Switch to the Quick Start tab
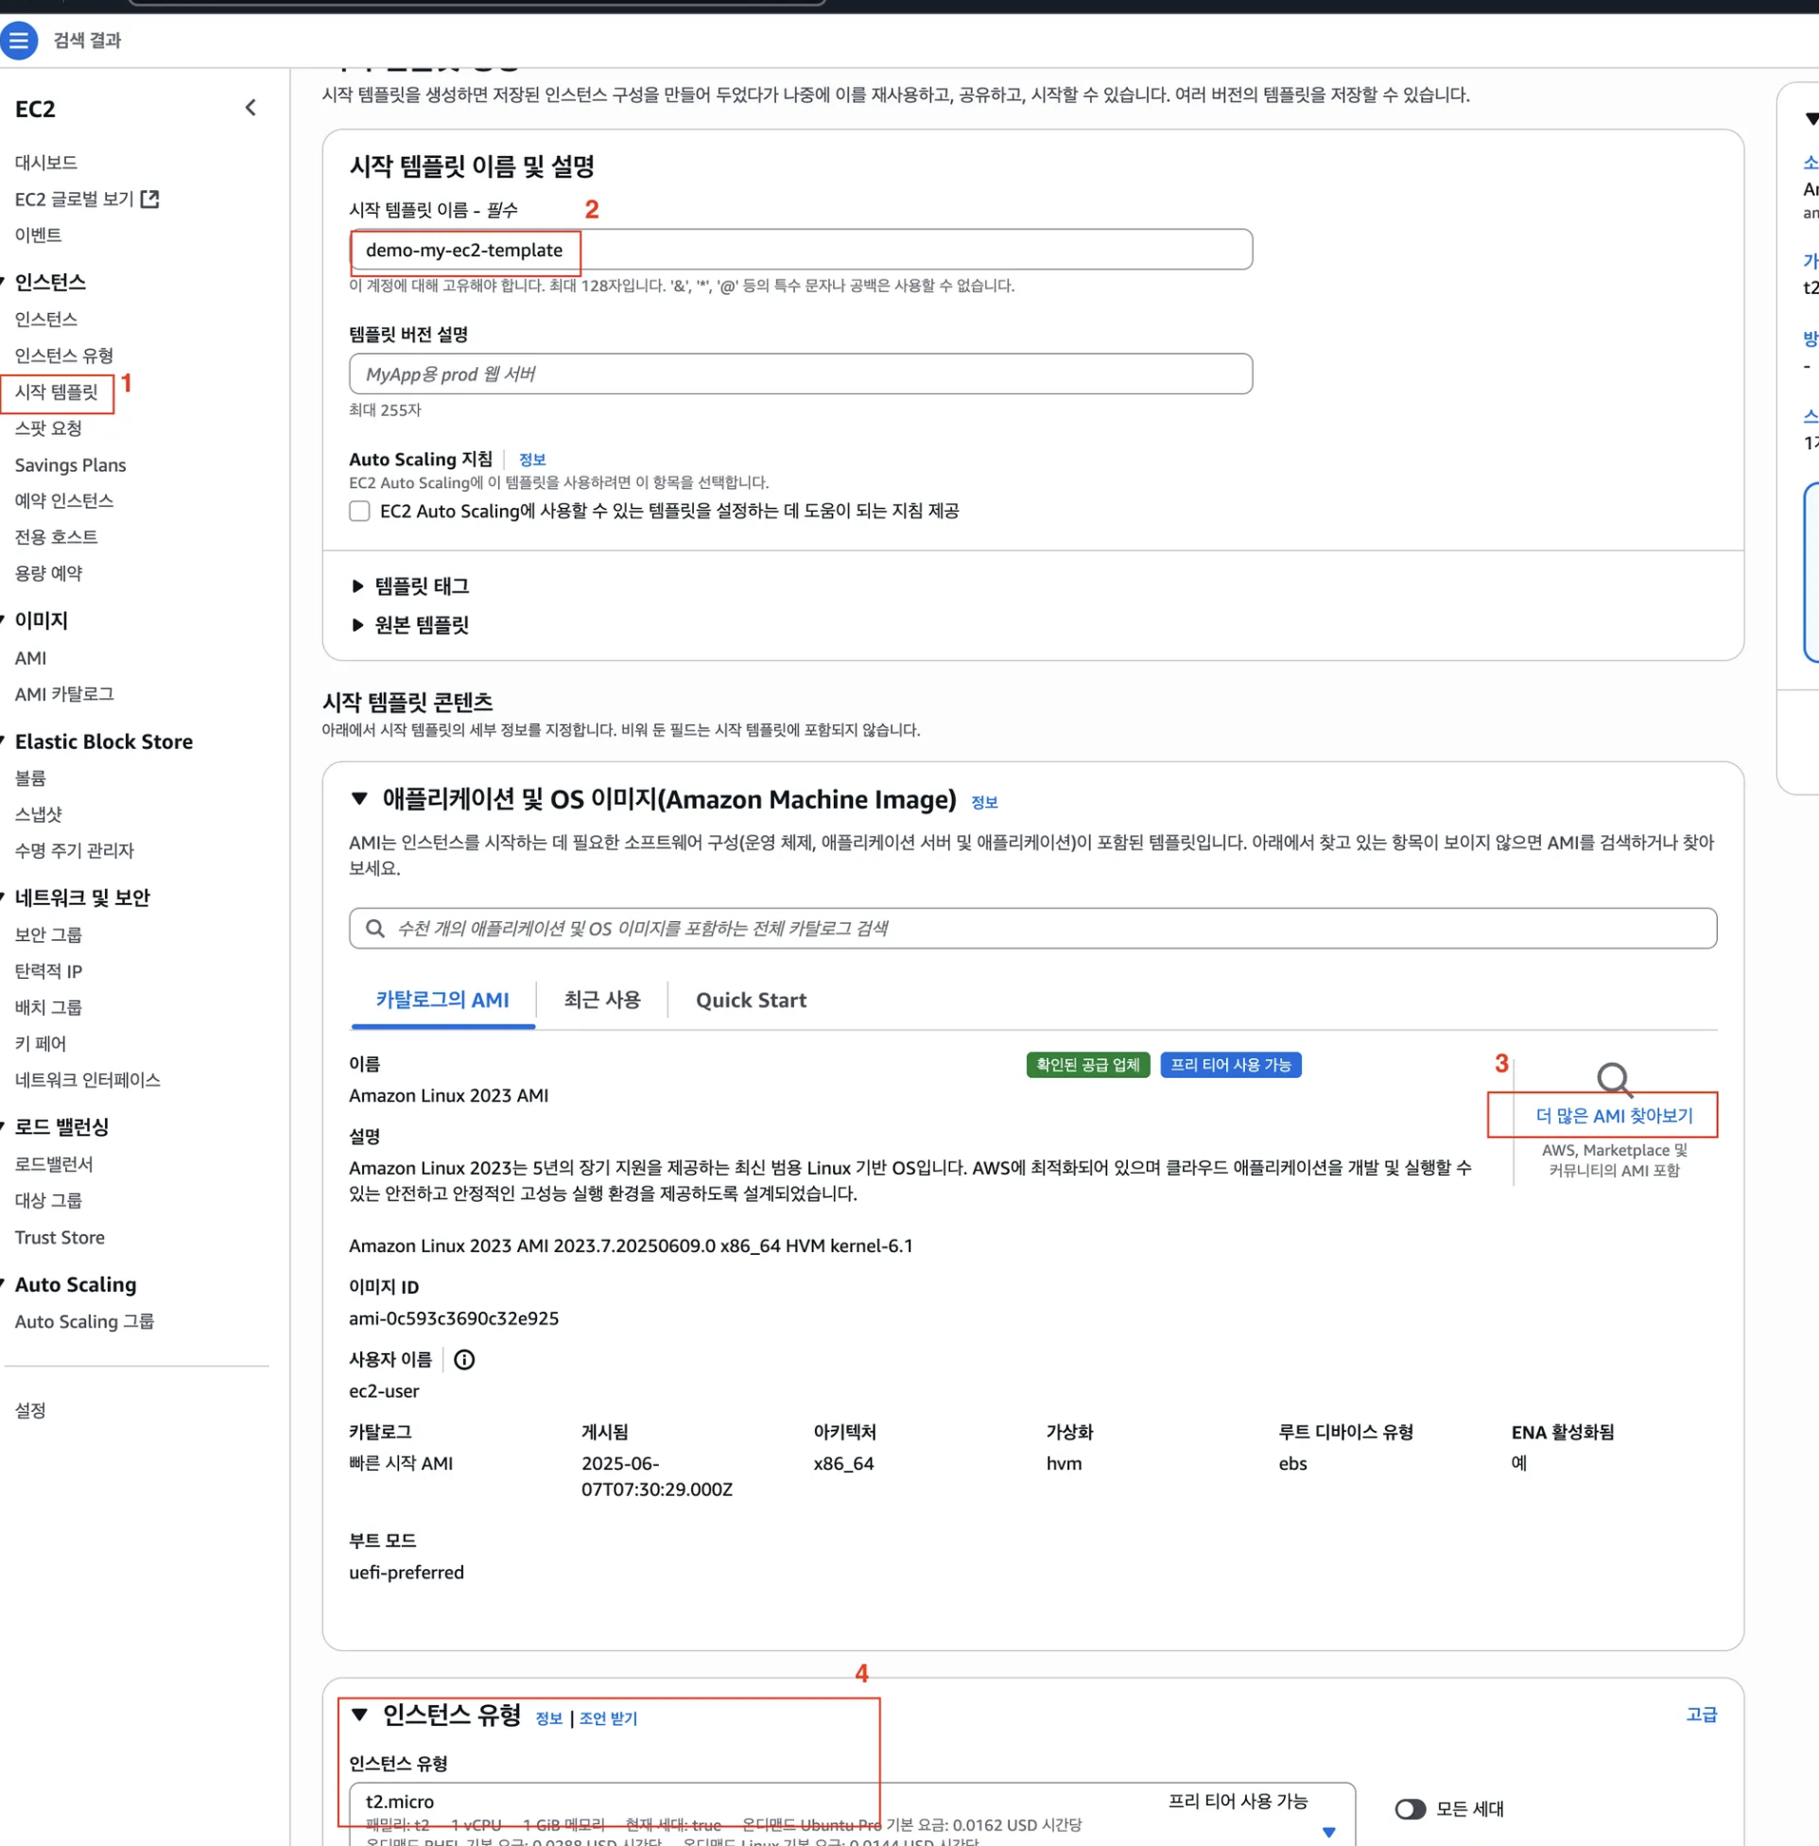 [751, 1001]
